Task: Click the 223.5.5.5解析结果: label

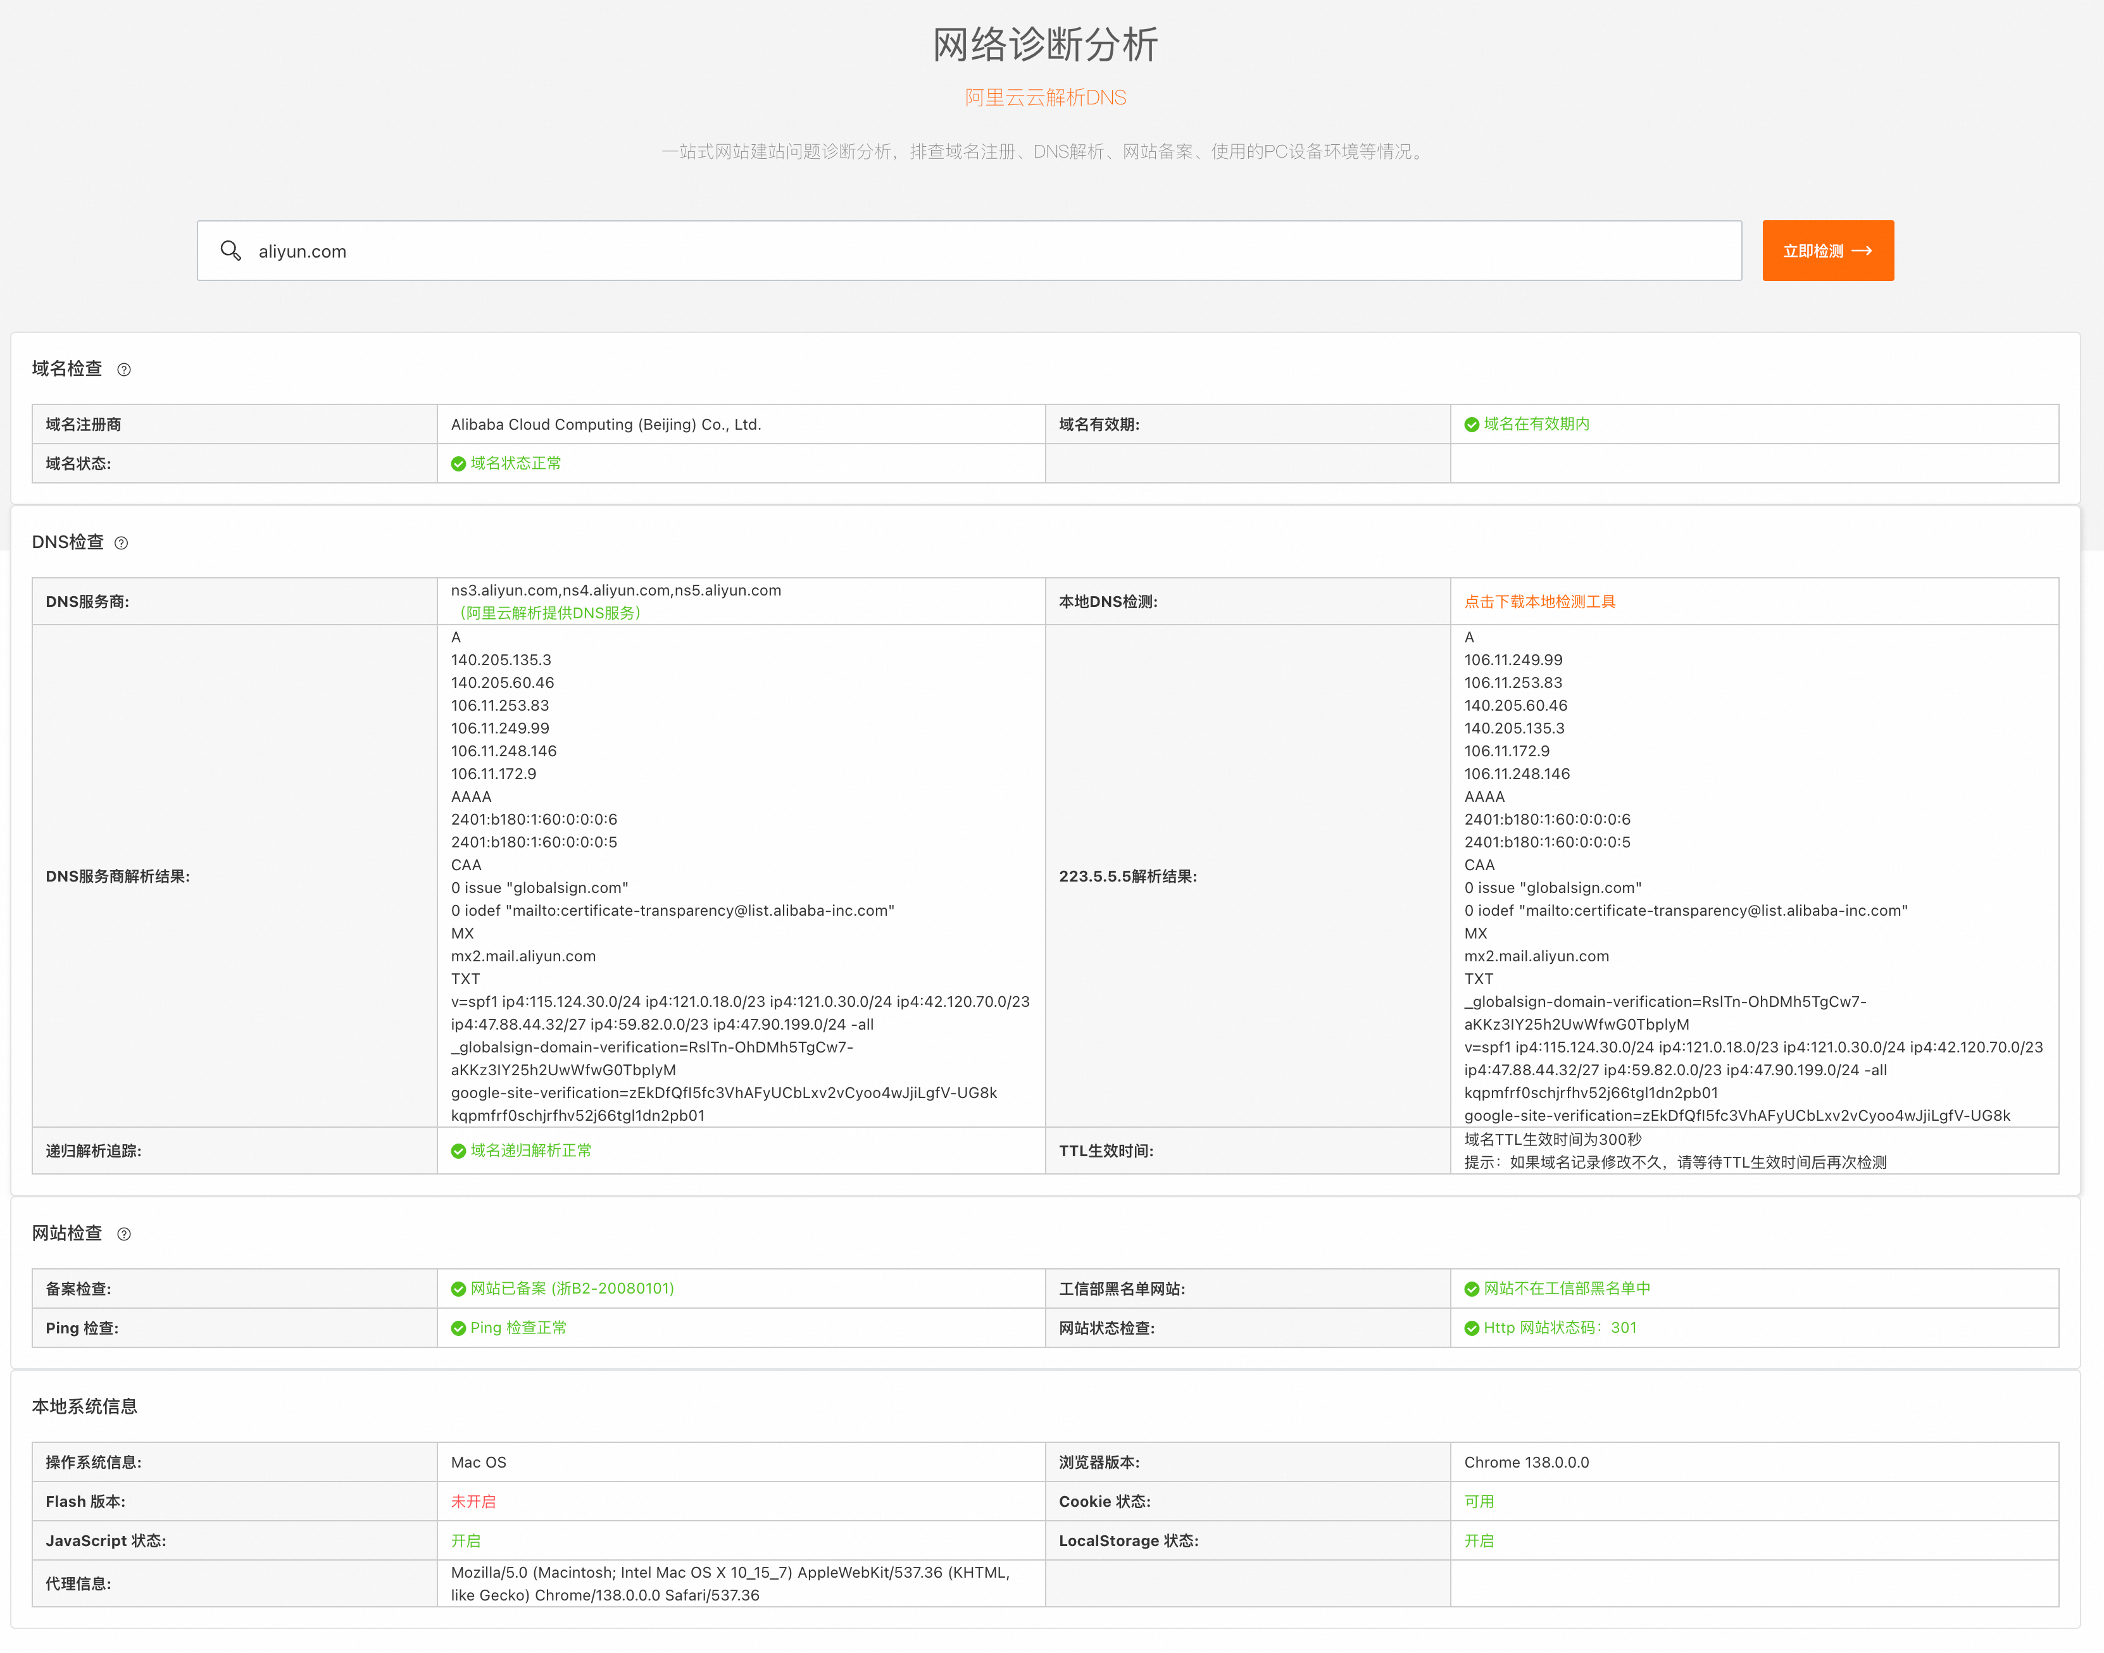Action: [1127, 877]
